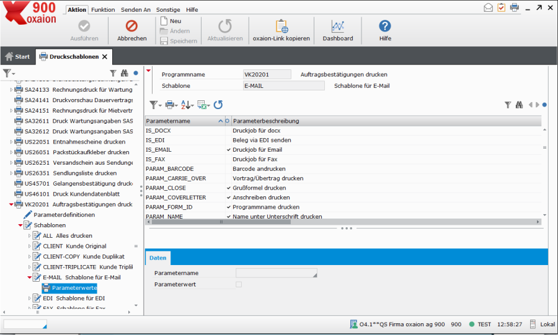Viewport: 558px width, 335px height.
Task: Collapse the Schablonen tree node
Action: (x=20, y=225)
